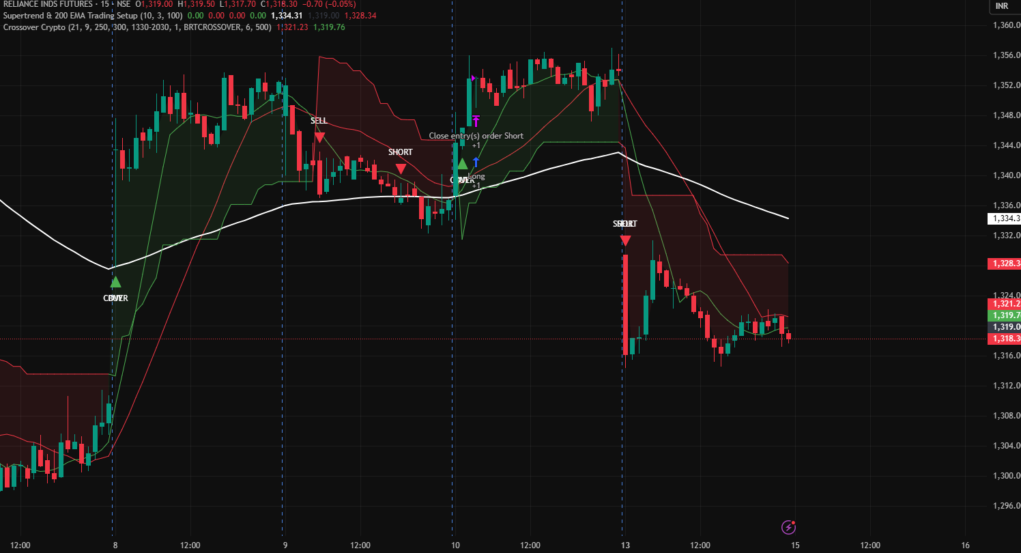The height and width of the screenshot is (553, 1021).
Task: Click the blue Long entry arrow marker
Action: pos(476,162)
